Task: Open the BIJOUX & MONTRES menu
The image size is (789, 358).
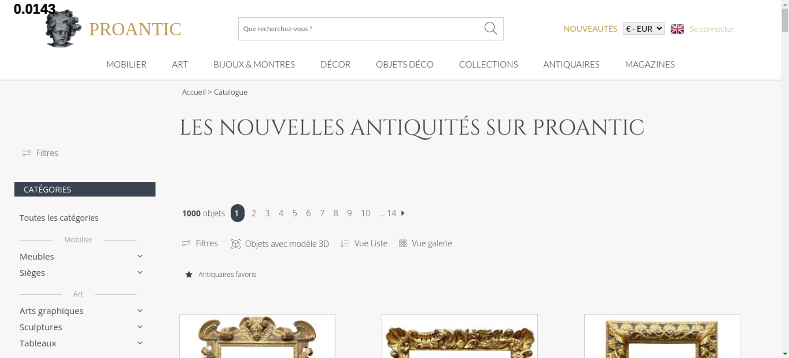Action: pos(254,64)
